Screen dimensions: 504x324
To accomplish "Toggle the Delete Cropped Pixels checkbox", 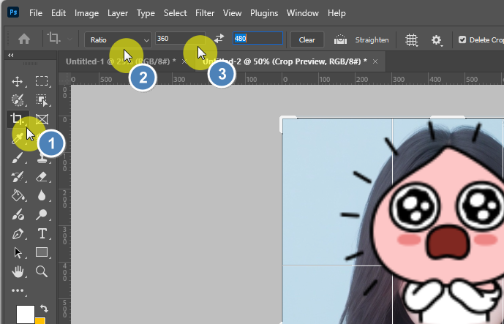I will (x=462, y=39).
